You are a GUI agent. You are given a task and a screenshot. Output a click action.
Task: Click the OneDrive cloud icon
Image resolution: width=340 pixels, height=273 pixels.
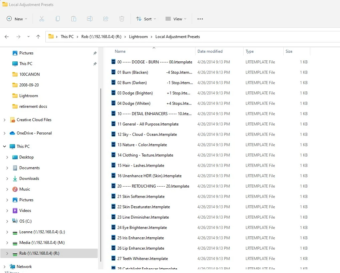click(12, 133)
